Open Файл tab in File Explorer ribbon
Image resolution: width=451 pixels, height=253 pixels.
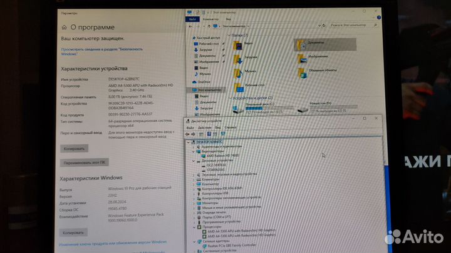(192, 19)
